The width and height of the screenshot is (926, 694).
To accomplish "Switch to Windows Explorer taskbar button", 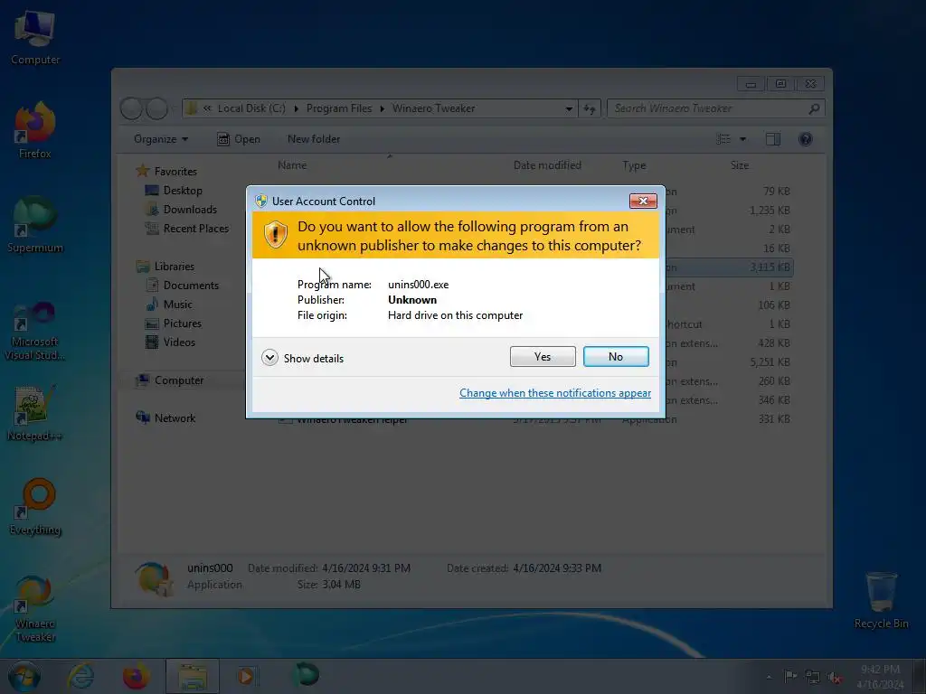I will [193, 676].
